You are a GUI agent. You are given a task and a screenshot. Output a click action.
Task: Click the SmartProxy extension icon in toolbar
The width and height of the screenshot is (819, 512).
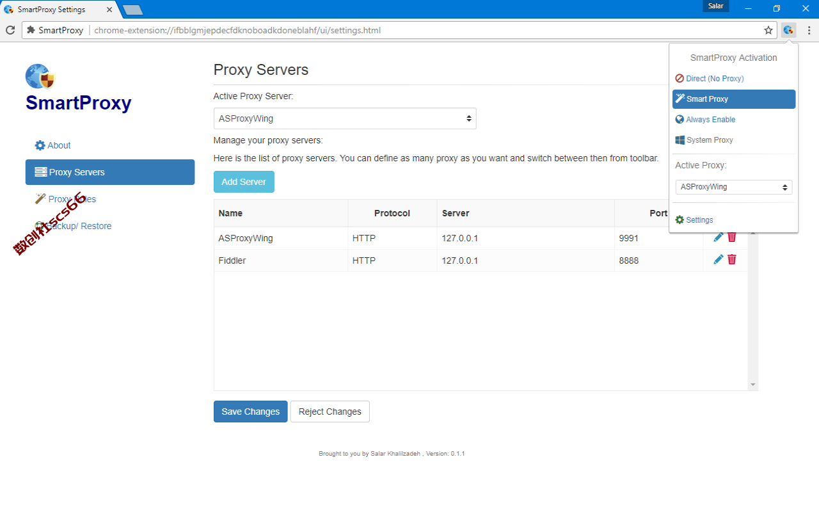[789, 30]
